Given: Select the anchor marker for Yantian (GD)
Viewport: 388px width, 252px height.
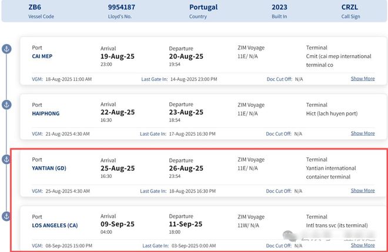Looking at the screenshot, I should [6, 160].
